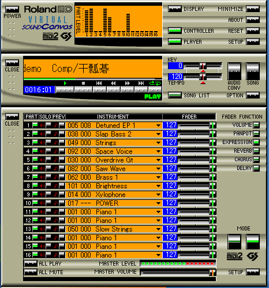Image resolution: width=269 pixels, height=288 pixels.
Task: Open instrument dropdown for Space Voice
Action: click(x=158, y=151)
